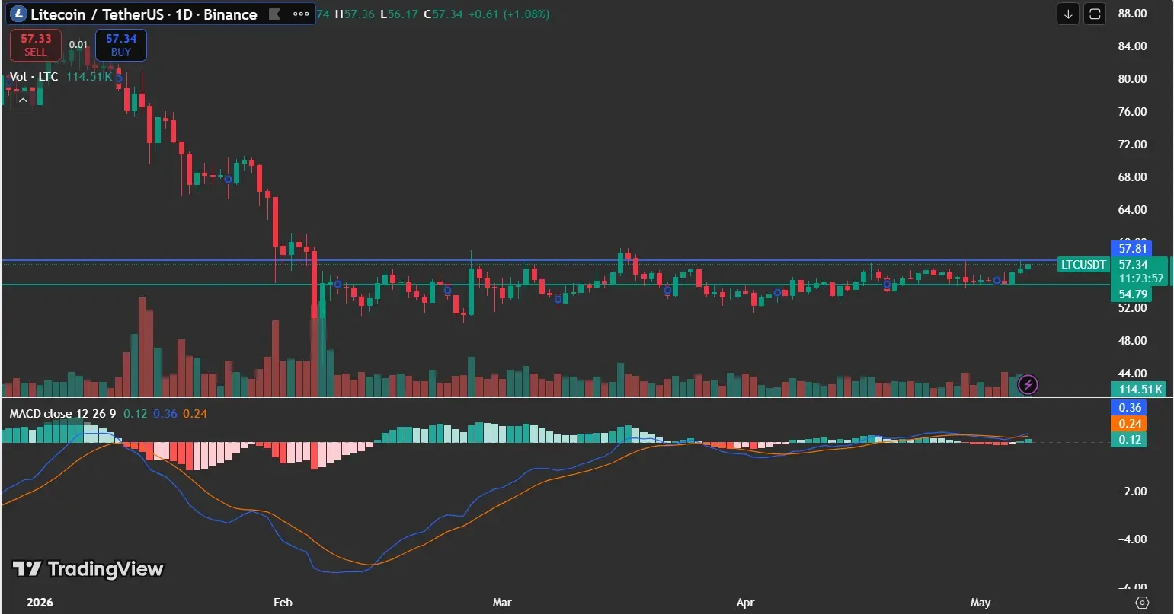
Task: Click the Litecoin coin logo icon
Action: [x=18, y=14]
